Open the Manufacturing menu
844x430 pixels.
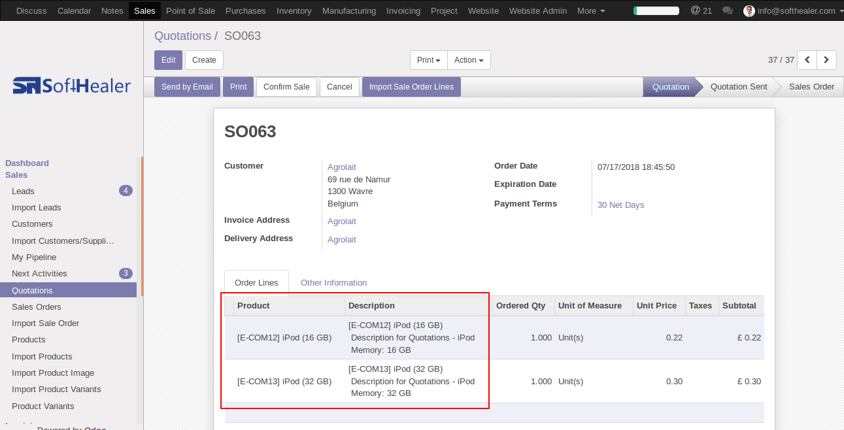click(349, 10)
